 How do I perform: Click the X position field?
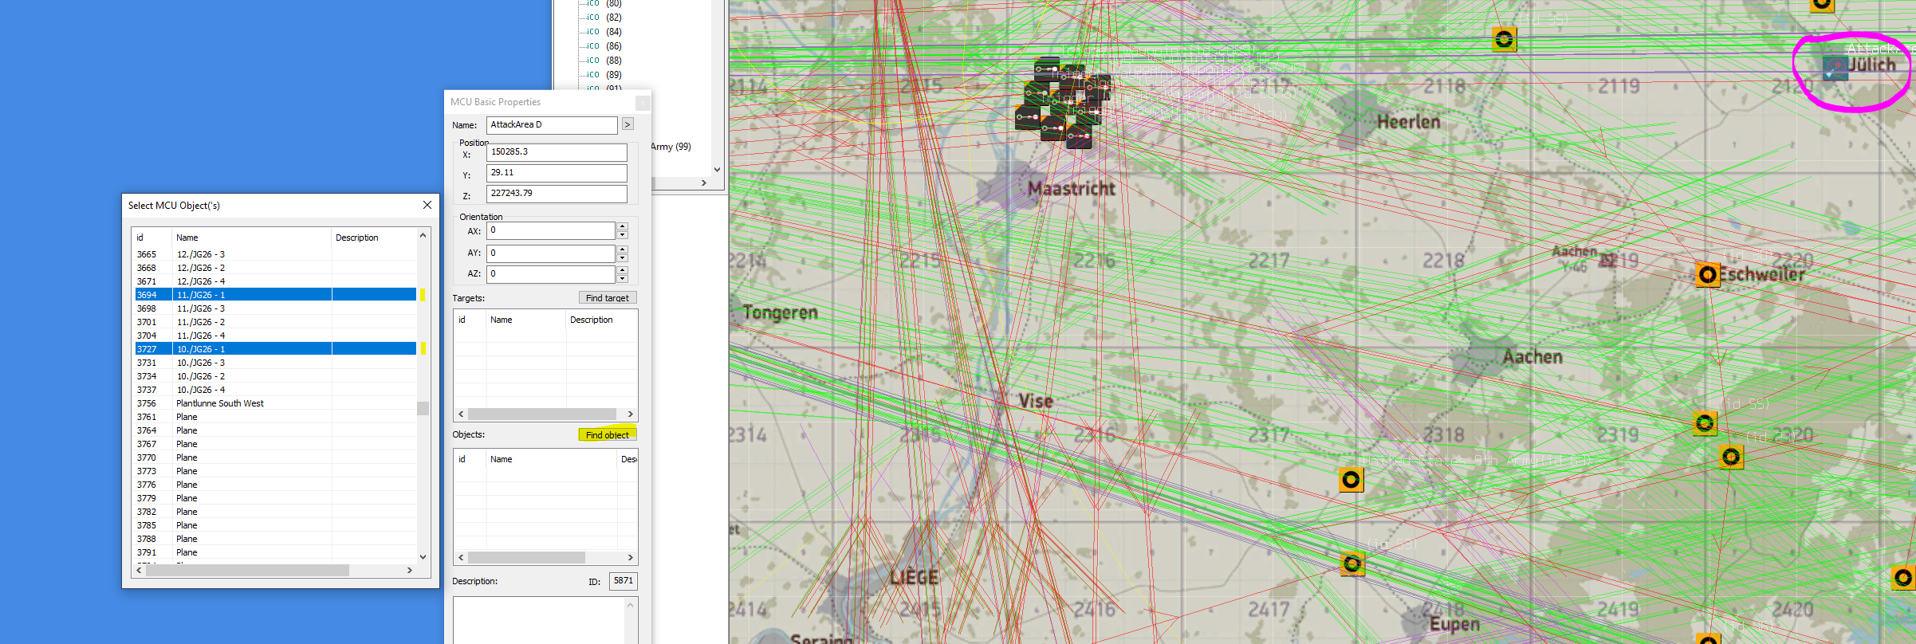557,152
